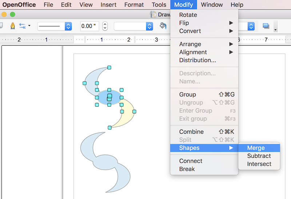Click the green zoom window button
Image resolution: width=291 pixels, height=199 pixels.
12,14
